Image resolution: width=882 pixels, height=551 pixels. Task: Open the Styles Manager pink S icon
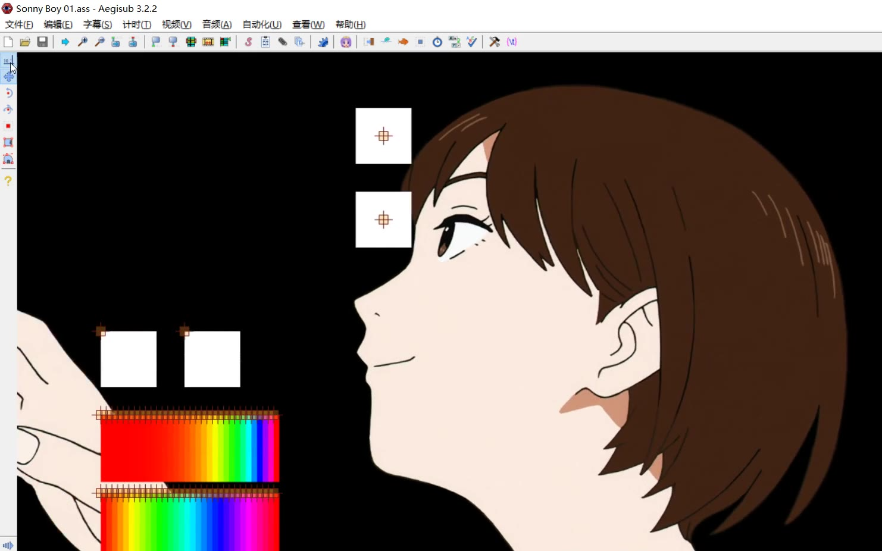pos(249,42)
